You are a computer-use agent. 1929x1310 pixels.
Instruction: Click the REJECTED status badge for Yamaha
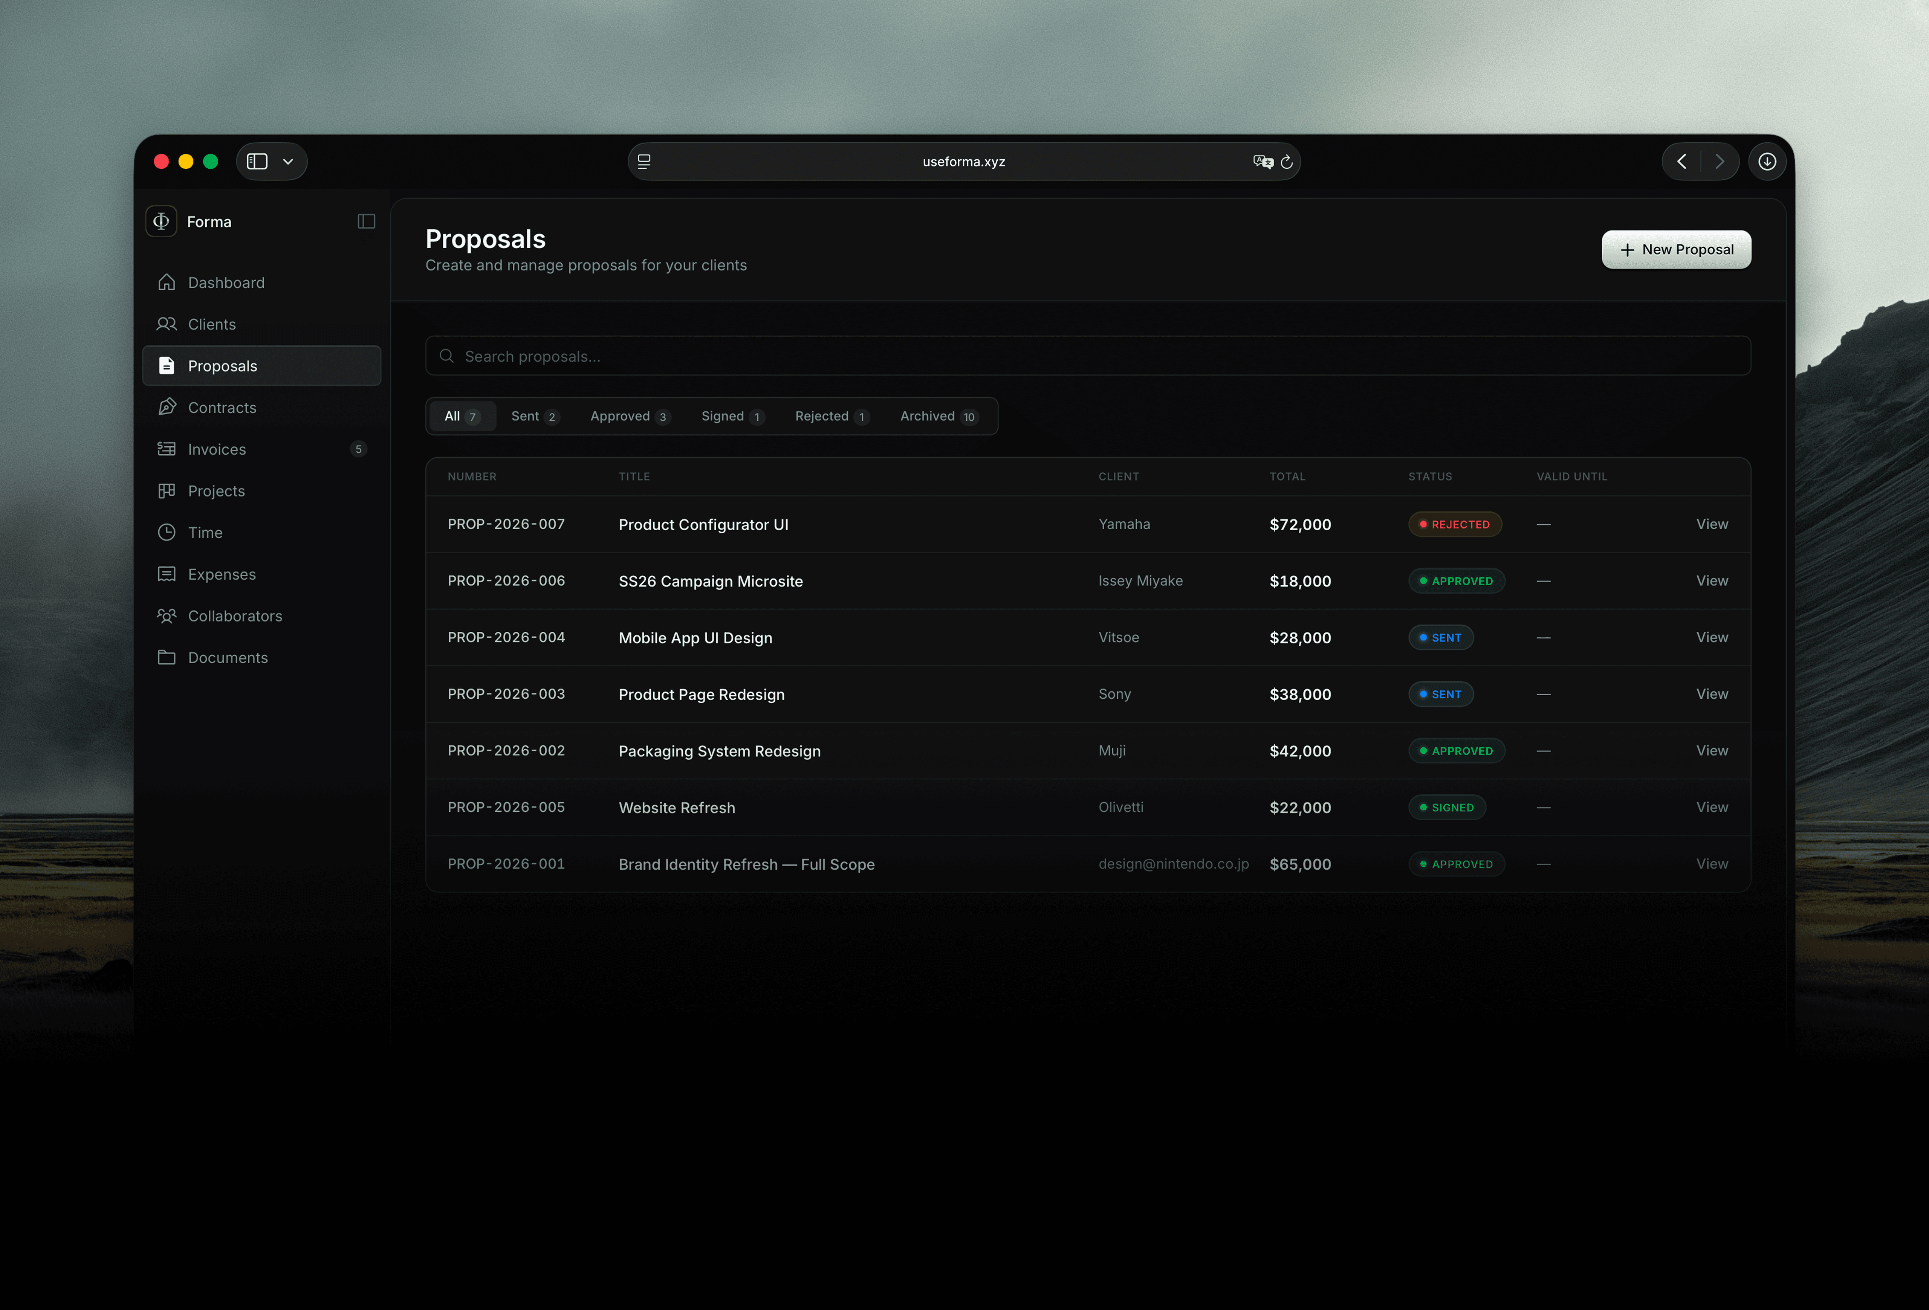click(1455, 524)
